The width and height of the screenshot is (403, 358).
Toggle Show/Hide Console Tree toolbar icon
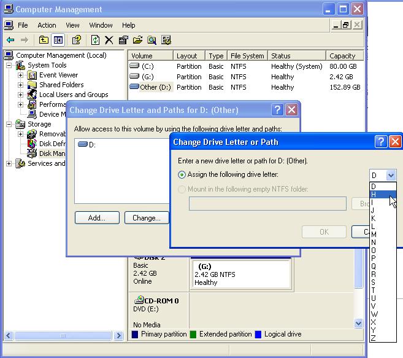(x=58, y=40)
